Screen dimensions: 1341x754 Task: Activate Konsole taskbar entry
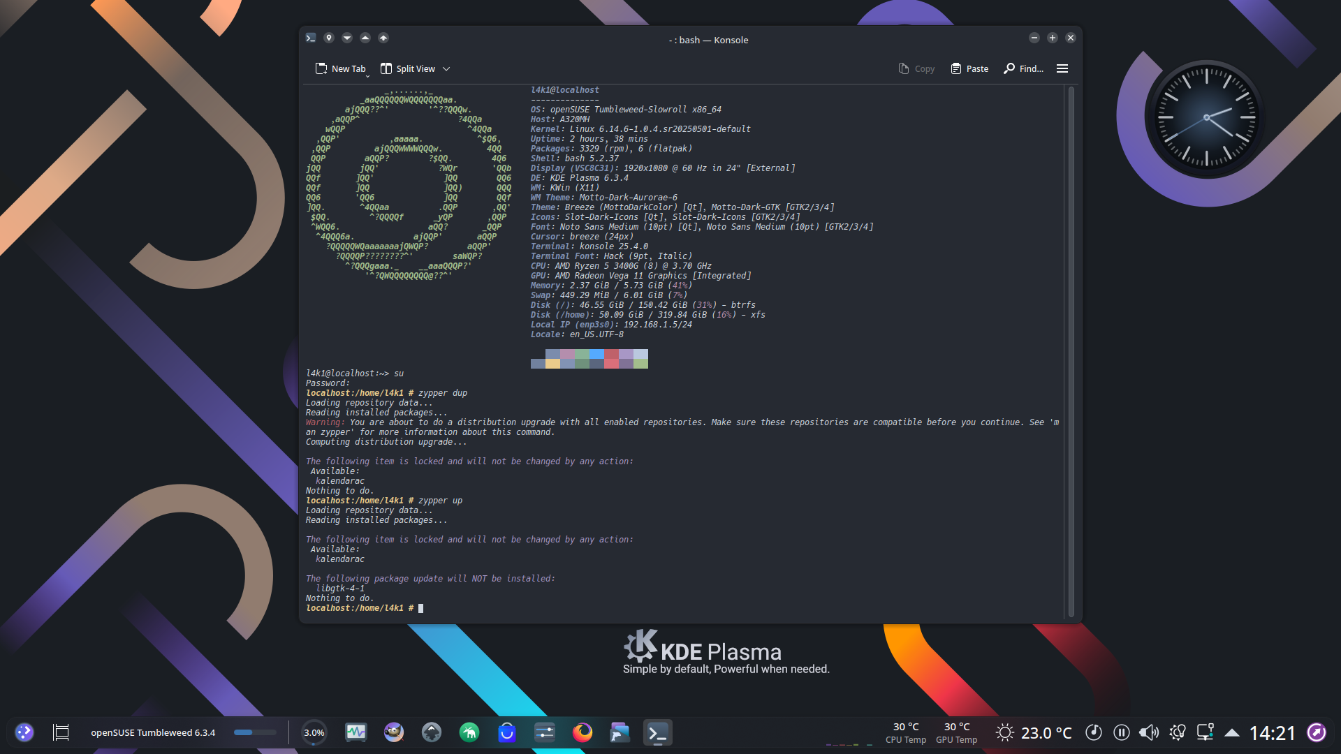point(658,732)
